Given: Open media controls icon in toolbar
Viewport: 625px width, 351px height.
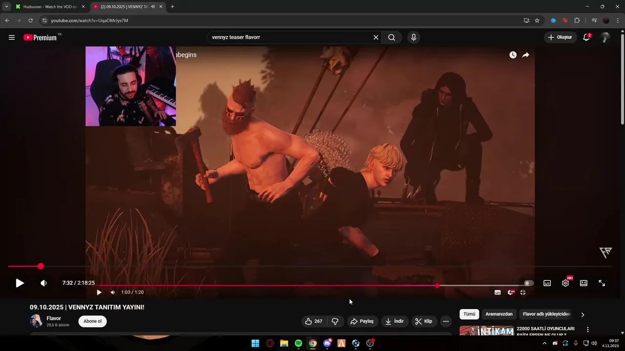Looking at the screenshot, I should (594, 20).
